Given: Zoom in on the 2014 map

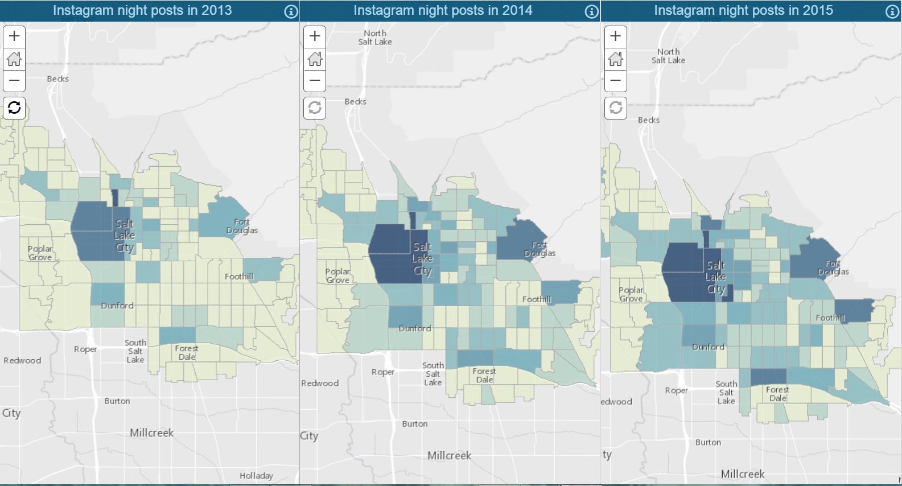Looking at the screenshot, I should tap(315, 36).
